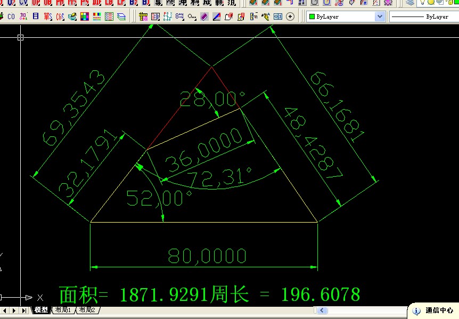This screenshot has width=459, height=319.
Task: Click the CO toolbar icon
Action: tap(11, 17)
